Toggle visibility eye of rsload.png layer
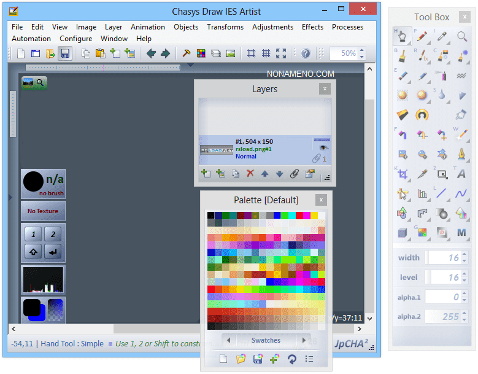 (x=323, y=147)
